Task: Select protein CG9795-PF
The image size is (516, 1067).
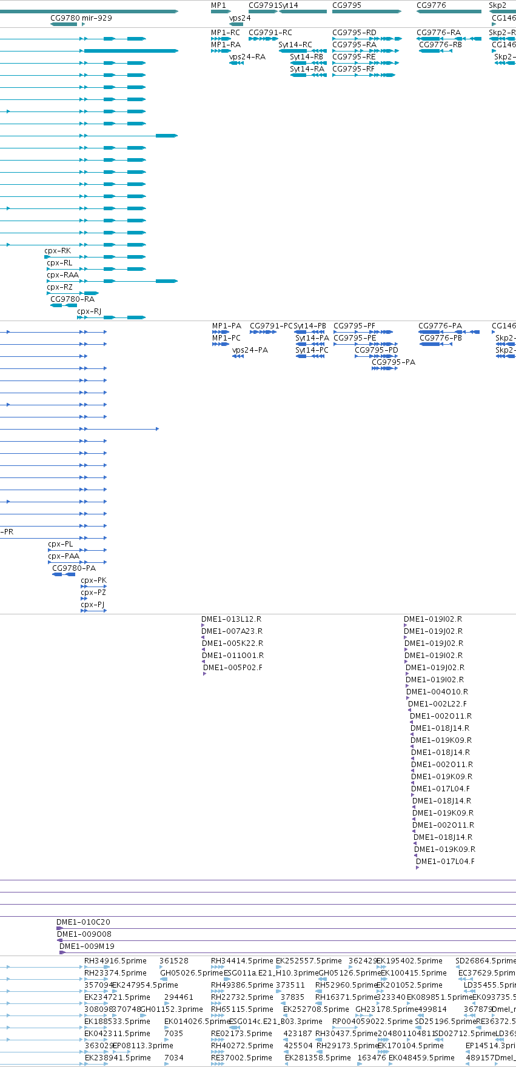Action: pos(354,326)
